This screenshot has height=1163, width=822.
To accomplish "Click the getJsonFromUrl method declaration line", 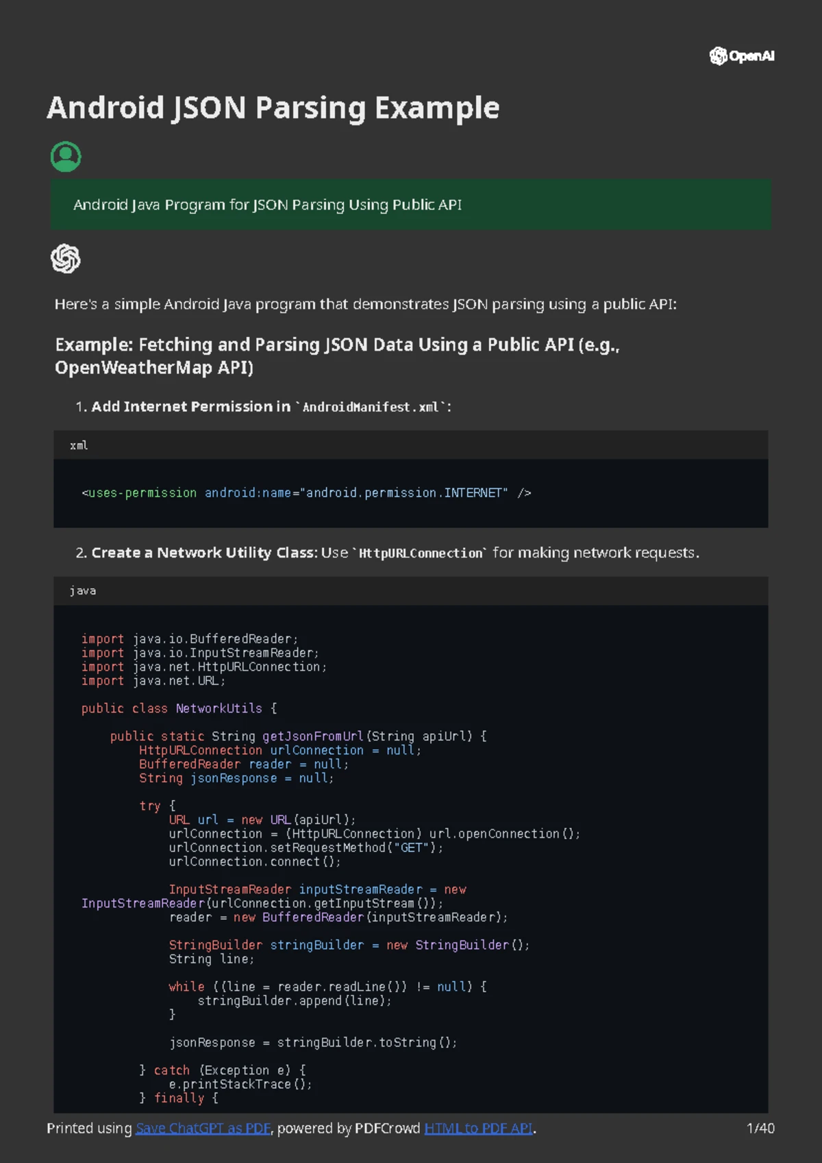I will [x=298, y=736].
